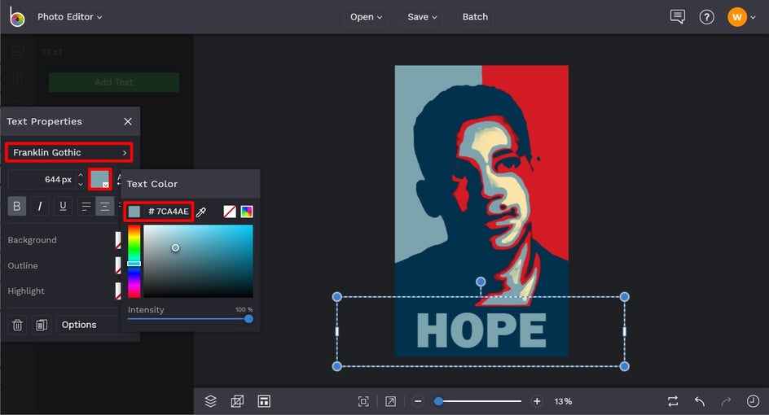
Task: Open the feedback chat icon
Action: [x=677, y=16]
